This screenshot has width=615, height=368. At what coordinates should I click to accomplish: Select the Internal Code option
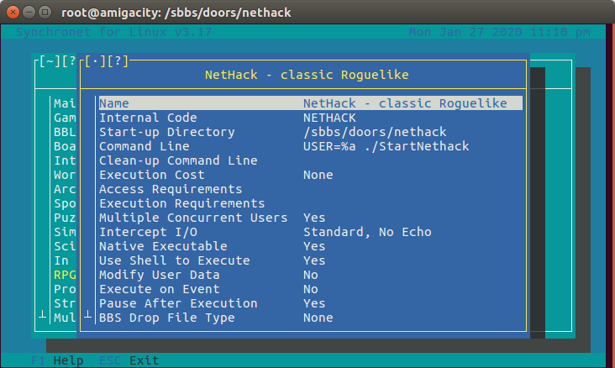coord(311,118)
